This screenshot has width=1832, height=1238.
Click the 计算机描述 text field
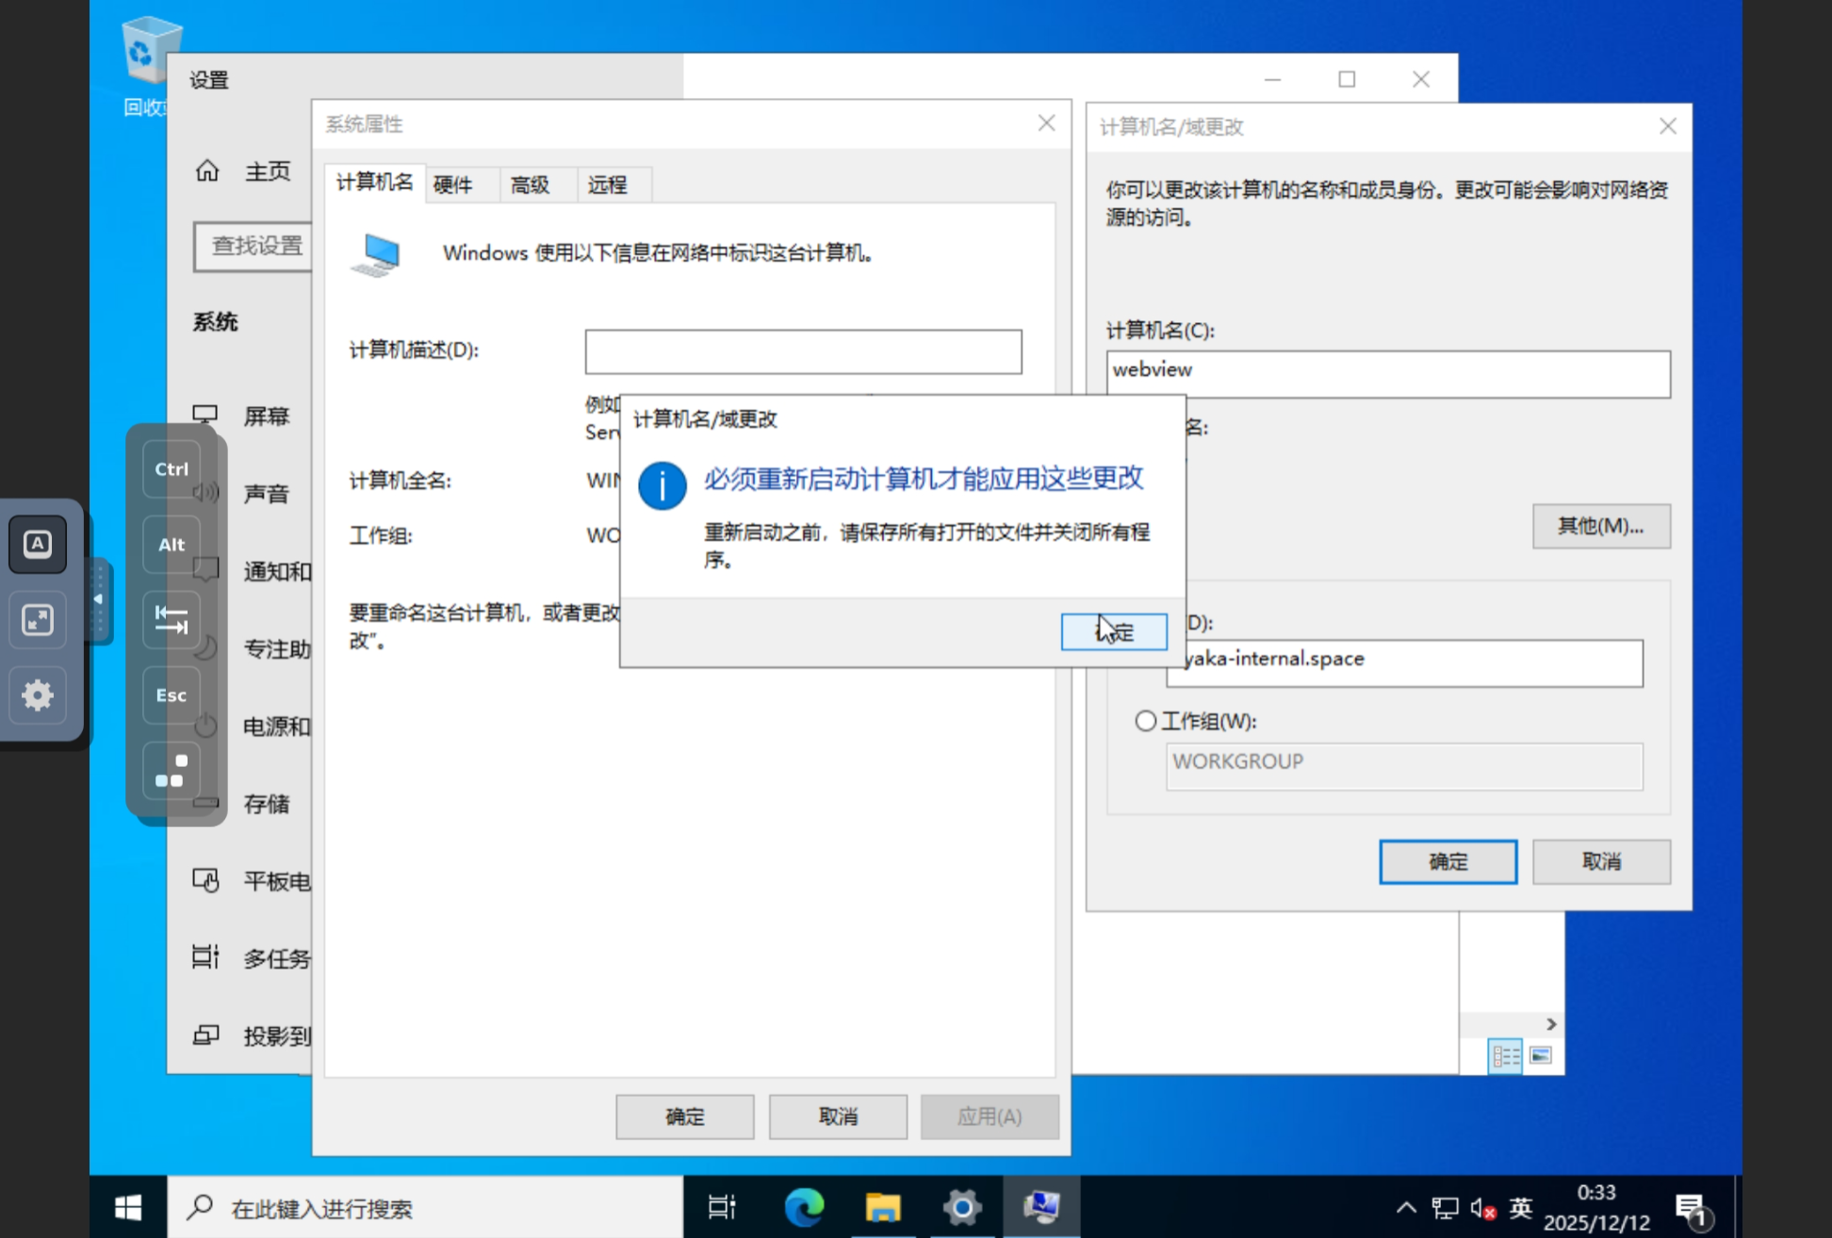point(803,351)
